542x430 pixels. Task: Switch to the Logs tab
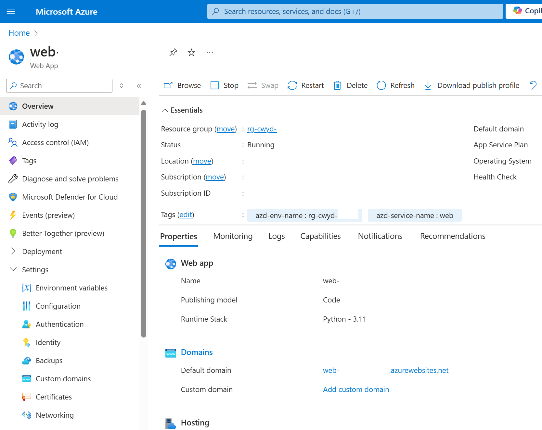[277, 236]
